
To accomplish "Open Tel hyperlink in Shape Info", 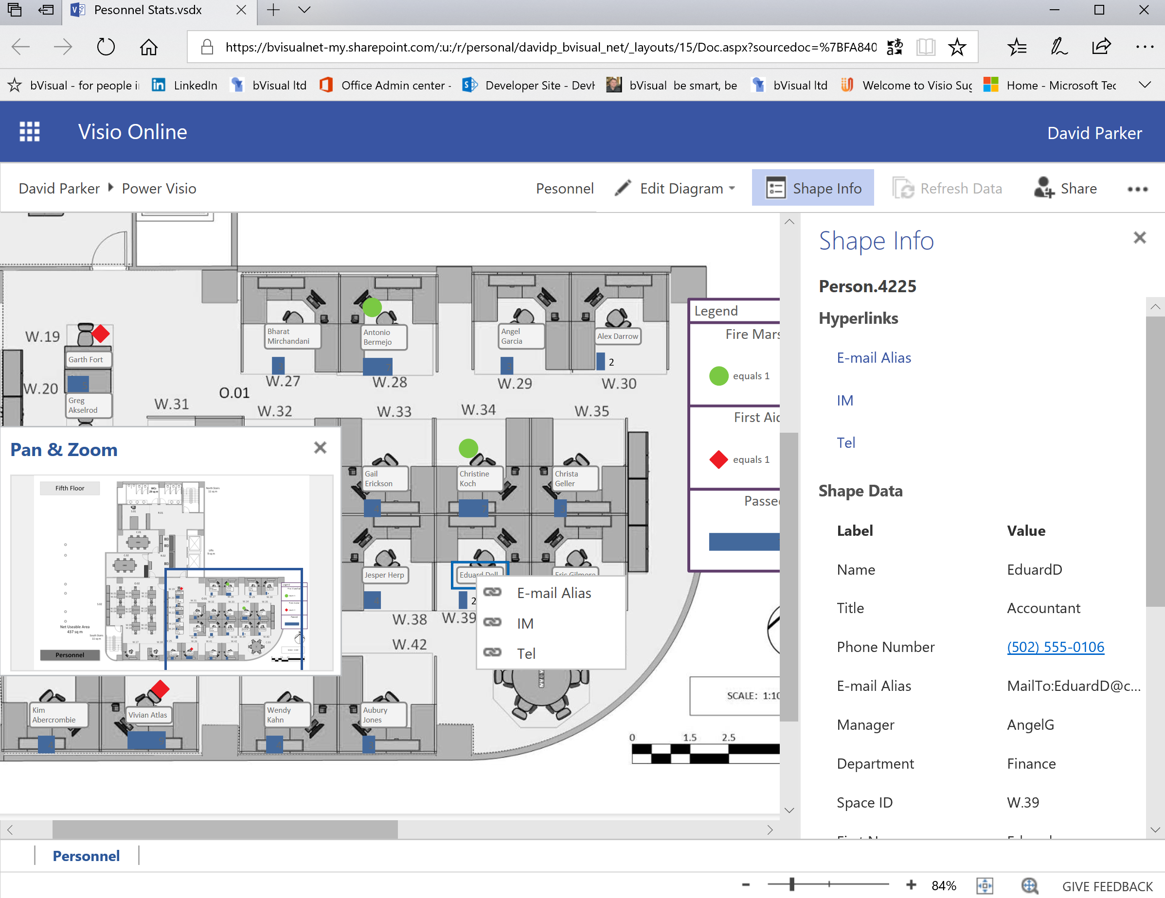I will [x=846, y=442].
